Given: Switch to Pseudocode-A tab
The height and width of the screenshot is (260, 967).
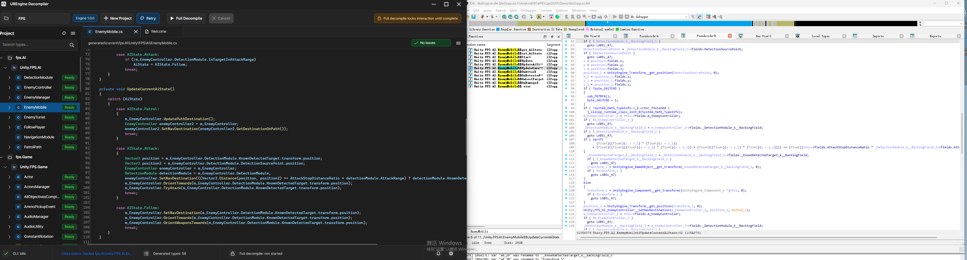Looking at the screenshot, I should pyautogui.click(x=649, y=36).
